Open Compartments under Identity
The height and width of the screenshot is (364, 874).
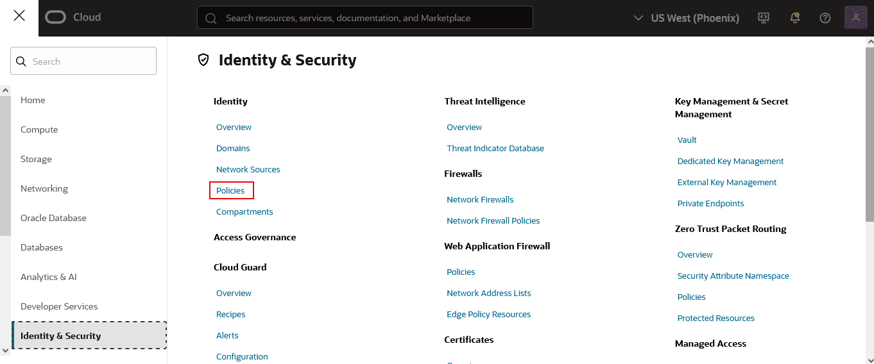[244, 211]
